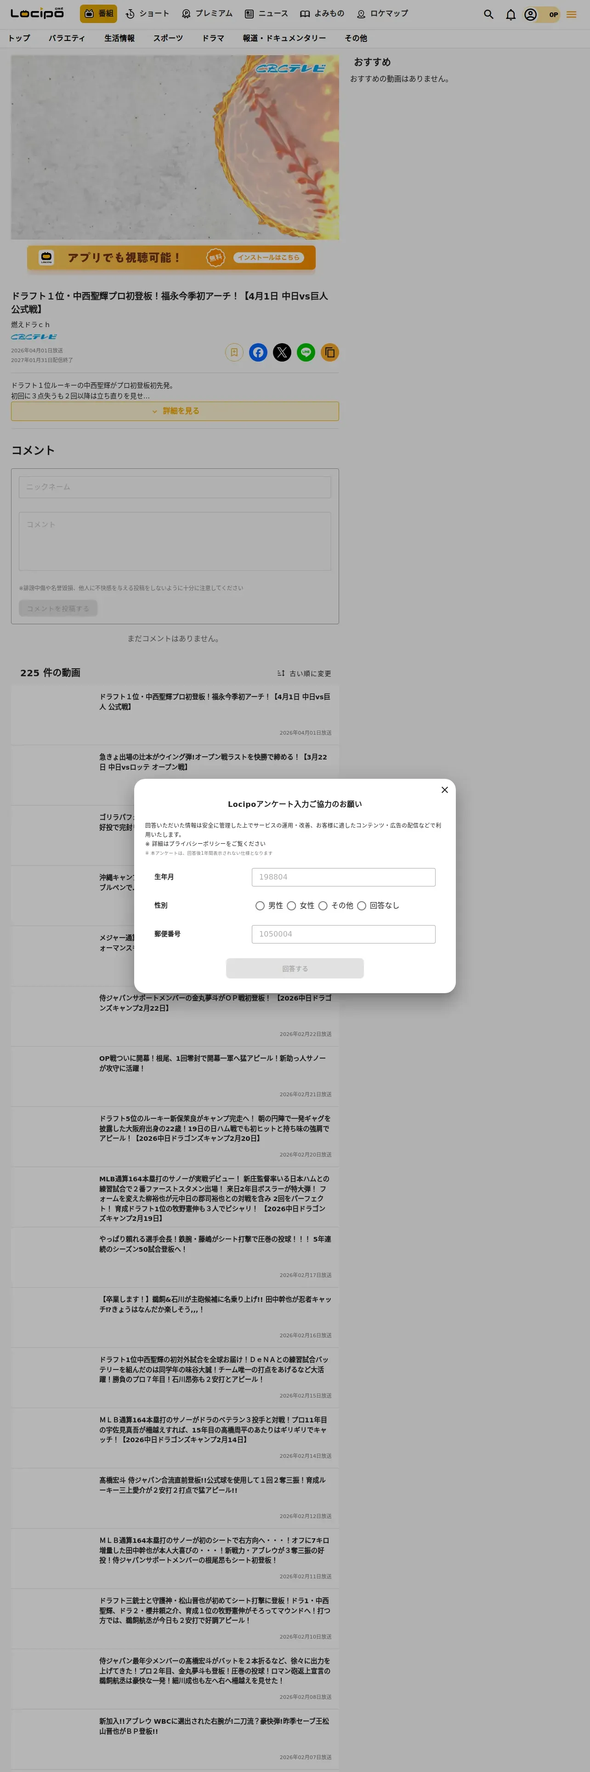
Task: Open the ロケマップ location map
Action: click(x=382, y=14)
